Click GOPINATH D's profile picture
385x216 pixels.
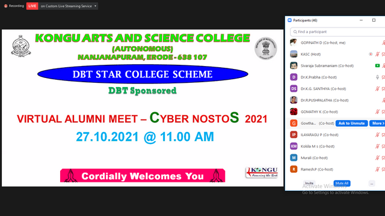[x=294, y=43]
